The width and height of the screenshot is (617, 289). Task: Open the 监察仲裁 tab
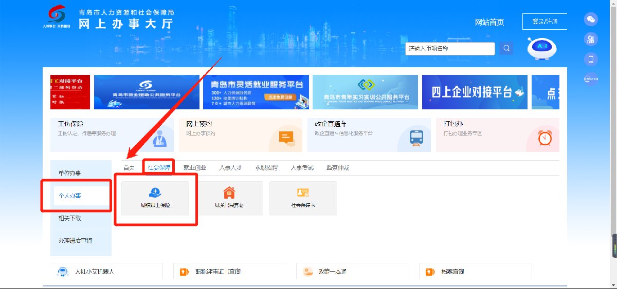pyautogui.click(x=338, y=168)
